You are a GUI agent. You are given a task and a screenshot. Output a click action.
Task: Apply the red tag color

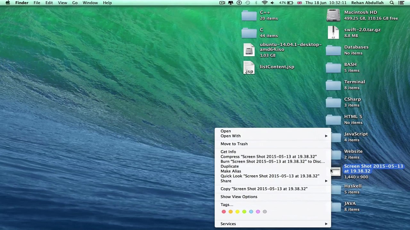[224, 211]
